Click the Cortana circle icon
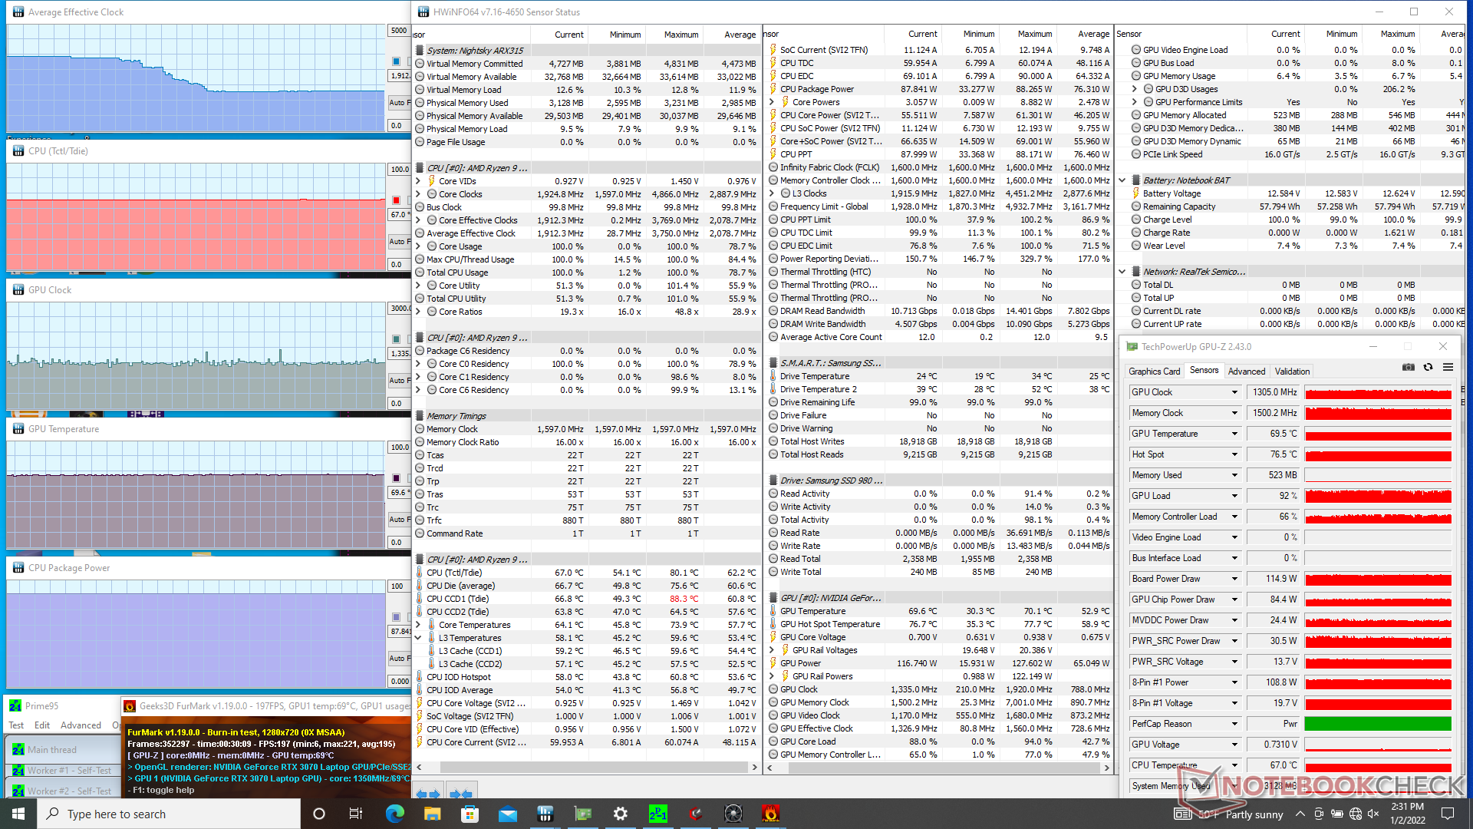1473x829 pixels. pyautogui.click(x=319, y=814)
